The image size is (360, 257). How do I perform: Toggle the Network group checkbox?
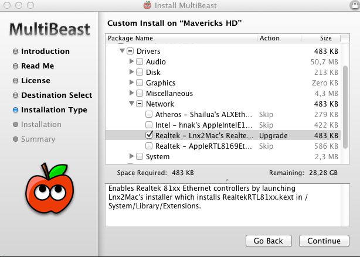tap(140, 104)
